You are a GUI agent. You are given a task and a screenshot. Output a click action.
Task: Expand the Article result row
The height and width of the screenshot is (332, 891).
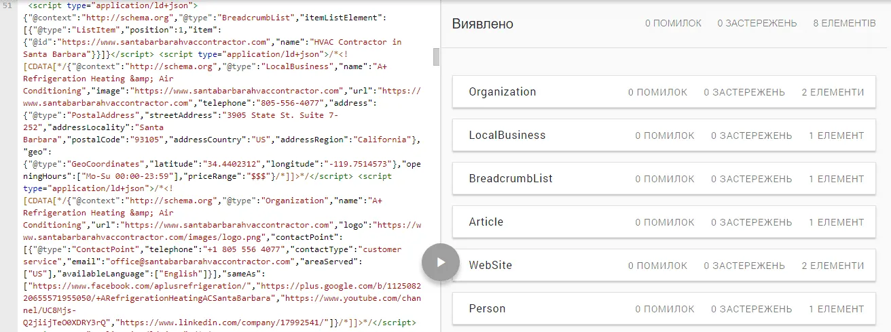coord(663,222)
